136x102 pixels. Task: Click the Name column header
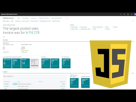[x=19, y=82]
